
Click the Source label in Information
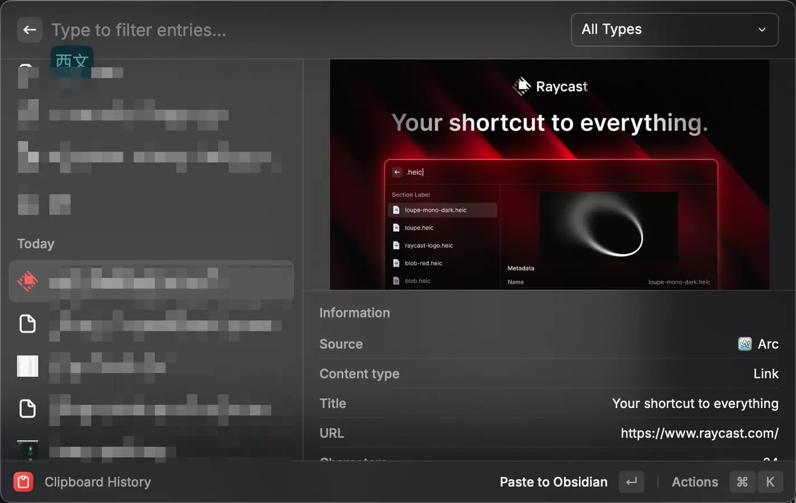[341, 344]
